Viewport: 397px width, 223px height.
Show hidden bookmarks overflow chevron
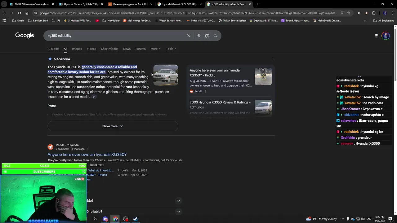click(x=365, y=21)
